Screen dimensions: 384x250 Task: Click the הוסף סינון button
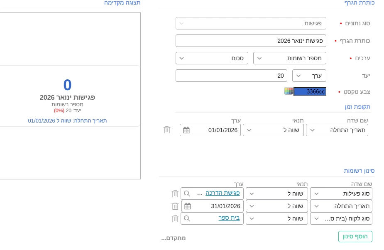355,237
